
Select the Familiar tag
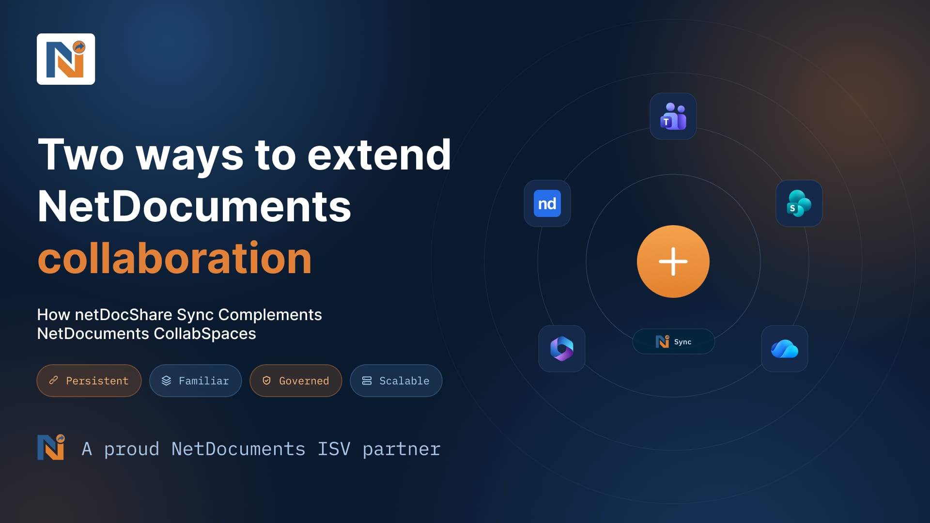pyautogui.click(x=196, y=381)
